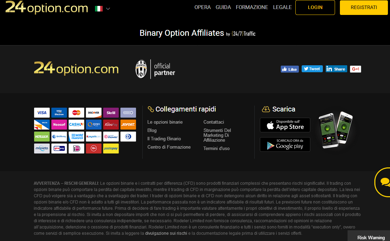Screen dimensions: 390x241
Task: Click the Google +1 button
Action: tap(356, 69)
